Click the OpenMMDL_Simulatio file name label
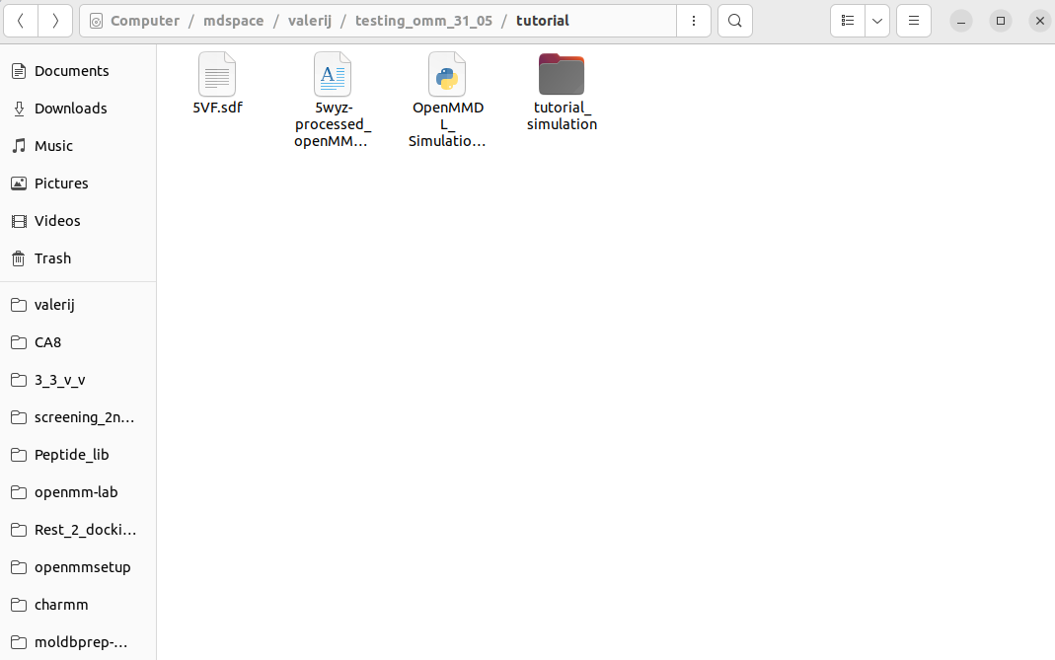Image resolution: width=1055 pixels, height=660 pixels. [447, 124]
